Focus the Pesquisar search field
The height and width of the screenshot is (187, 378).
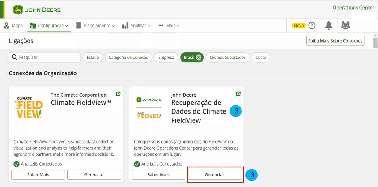[45, 57]
